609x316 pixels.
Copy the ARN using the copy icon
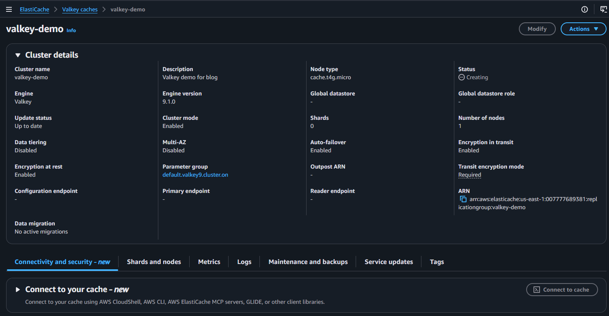pyautogui.click(x=463, y=199)
